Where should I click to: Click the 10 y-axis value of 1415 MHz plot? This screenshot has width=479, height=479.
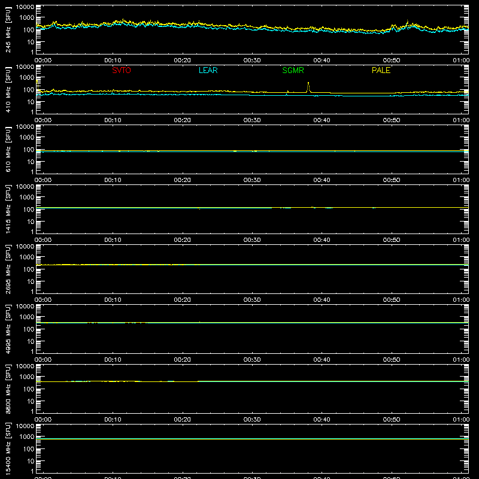31,222
